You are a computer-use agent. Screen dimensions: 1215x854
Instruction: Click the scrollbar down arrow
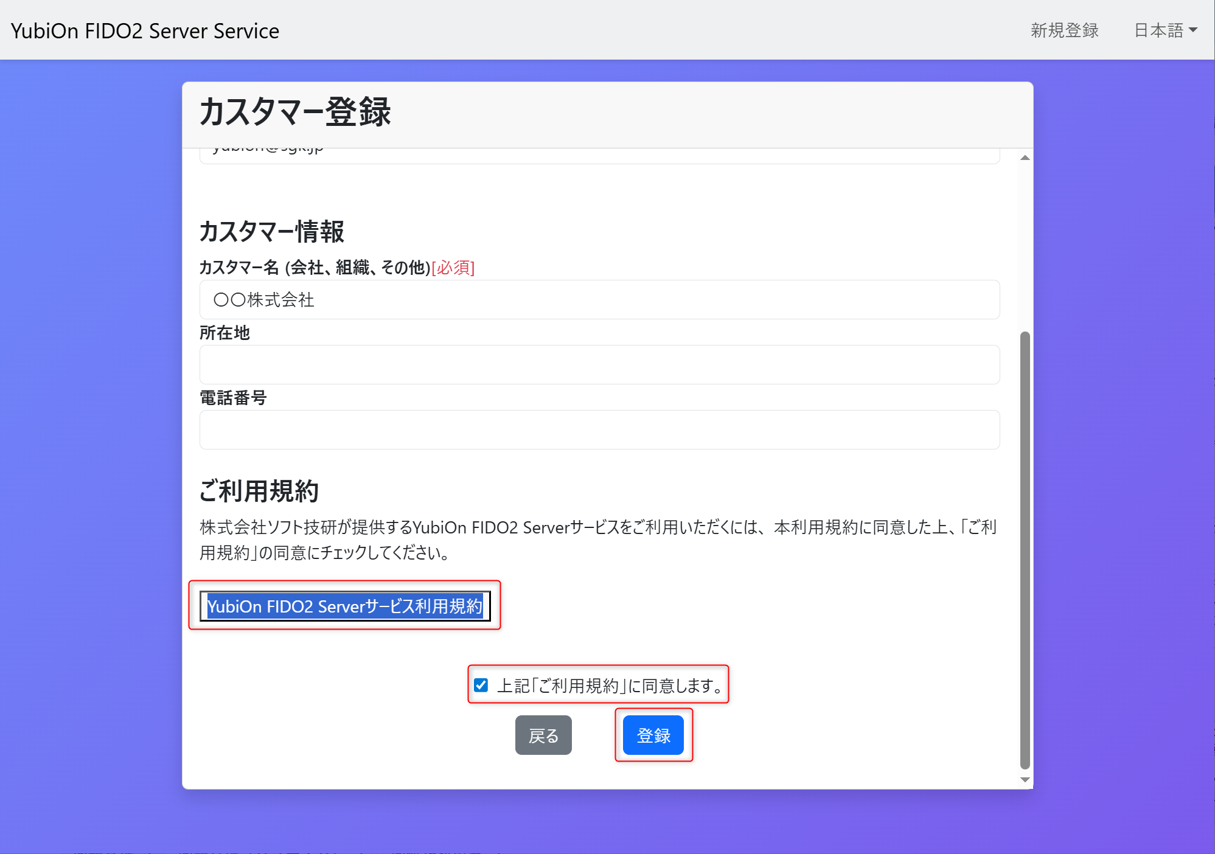[x=1025, y=780]
